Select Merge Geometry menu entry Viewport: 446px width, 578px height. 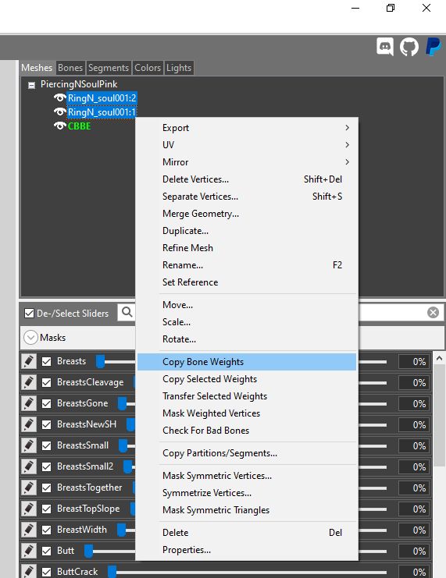pos(247,214)
